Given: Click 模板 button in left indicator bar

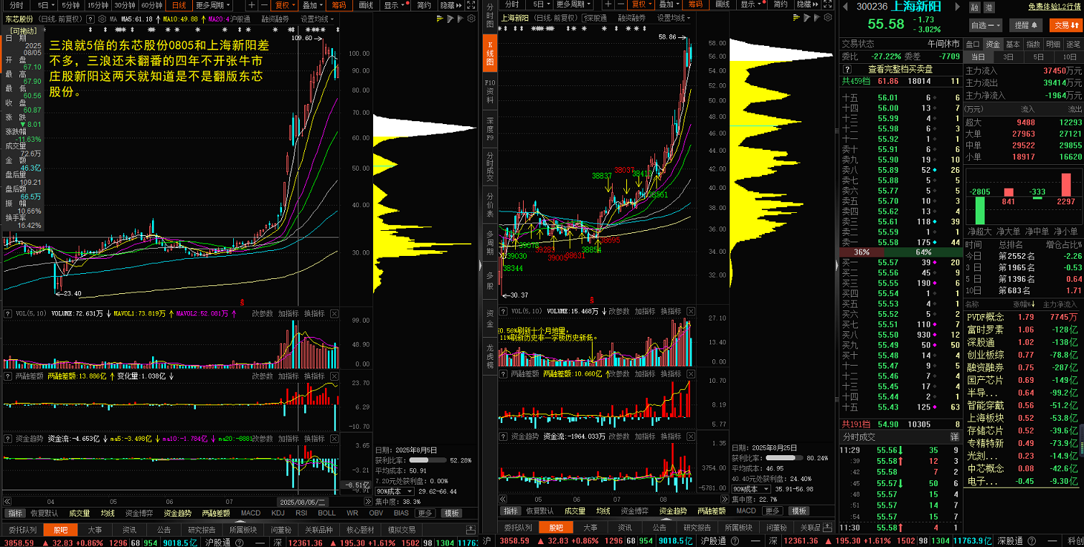Looking at the screenshot, I should [451, 513].
